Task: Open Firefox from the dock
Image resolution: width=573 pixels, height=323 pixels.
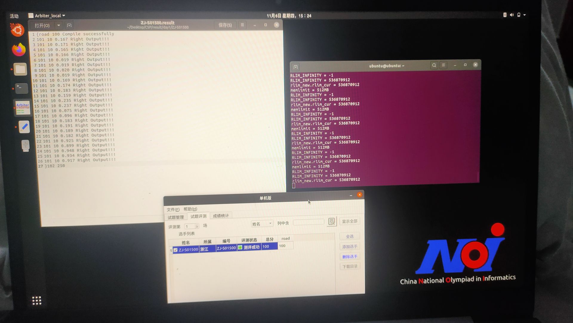Action: [19, 50]
